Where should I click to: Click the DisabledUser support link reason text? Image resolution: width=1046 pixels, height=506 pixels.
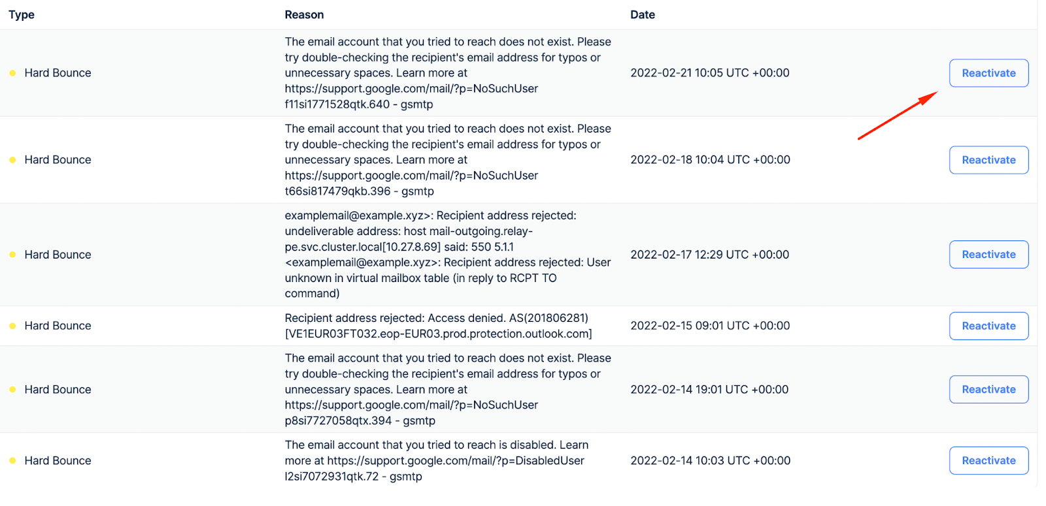click(x=437, y=460)
